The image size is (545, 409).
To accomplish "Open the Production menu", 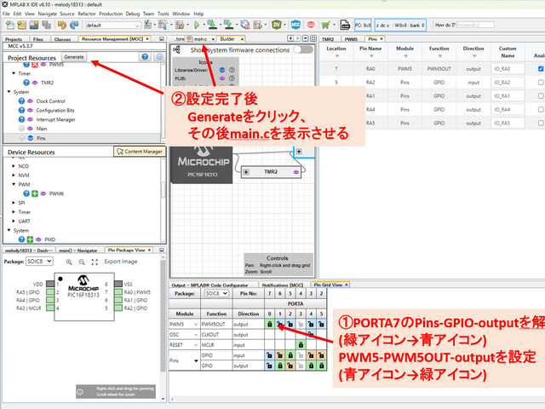I will [x=111, y=14].
